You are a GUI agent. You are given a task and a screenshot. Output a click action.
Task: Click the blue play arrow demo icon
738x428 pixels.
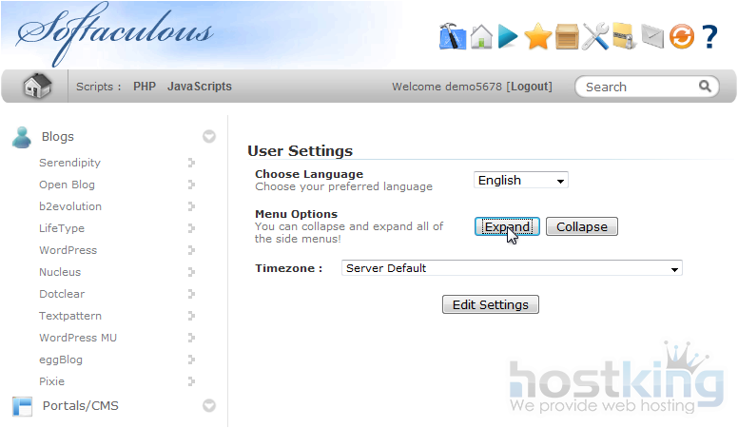(x=509, y=37)
